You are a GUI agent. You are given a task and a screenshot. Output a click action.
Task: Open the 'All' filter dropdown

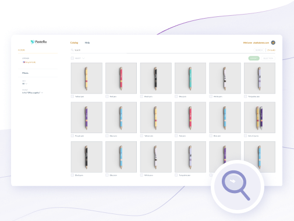24,84
